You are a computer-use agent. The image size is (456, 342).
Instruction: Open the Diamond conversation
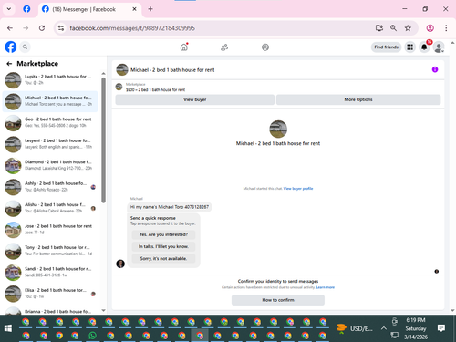point(50,165)
